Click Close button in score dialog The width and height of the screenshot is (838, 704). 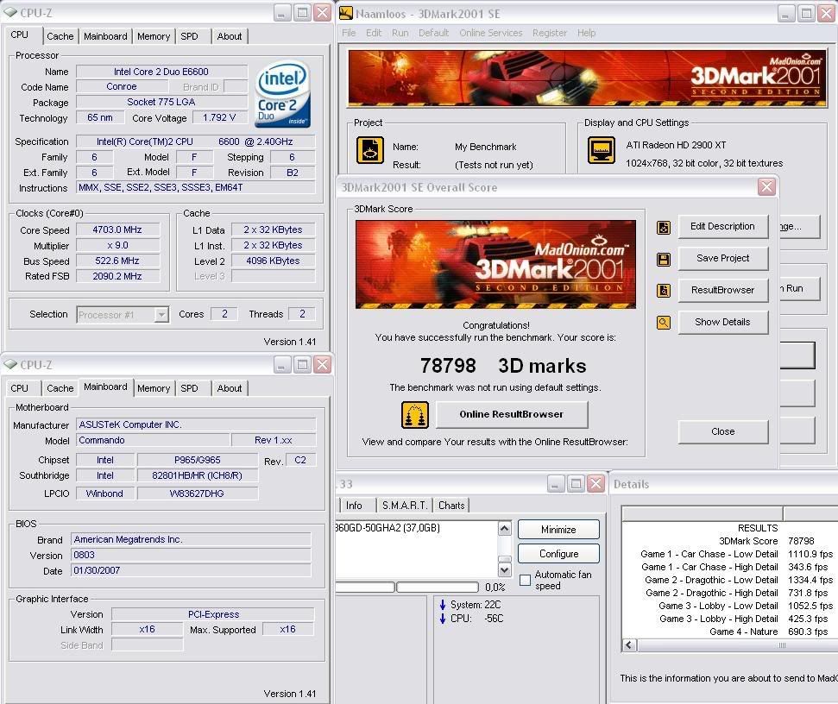pos(722,431)
